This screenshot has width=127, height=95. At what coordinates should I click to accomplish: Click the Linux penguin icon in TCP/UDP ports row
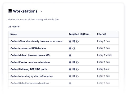tap(77, 69)
